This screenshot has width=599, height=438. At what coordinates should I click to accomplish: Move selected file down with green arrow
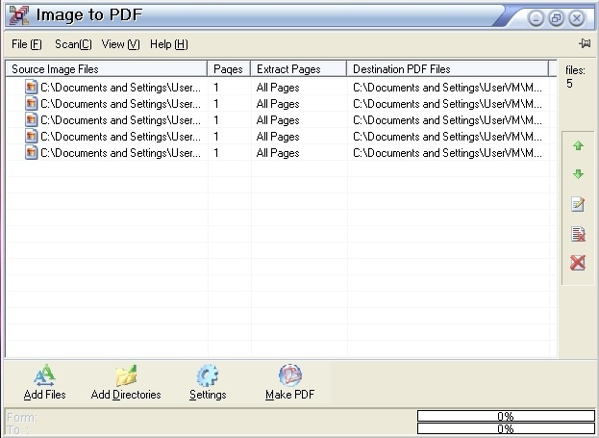pos(578,174)
